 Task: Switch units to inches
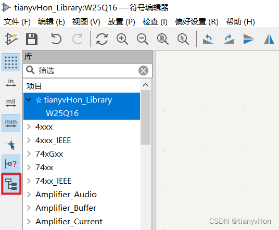tap(11, 83)
